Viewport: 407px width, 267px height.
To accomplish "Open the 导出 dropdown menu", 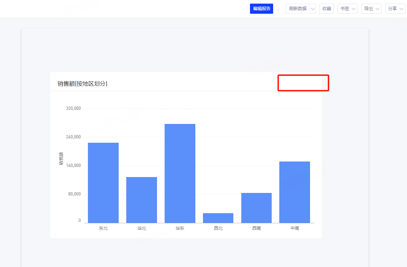I will [371, 9].
